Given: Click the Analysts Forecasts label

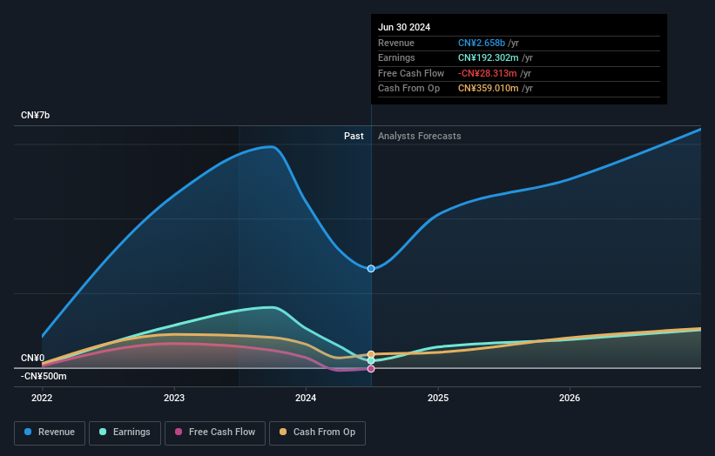Looking at the screenshot, I should 420,136.
